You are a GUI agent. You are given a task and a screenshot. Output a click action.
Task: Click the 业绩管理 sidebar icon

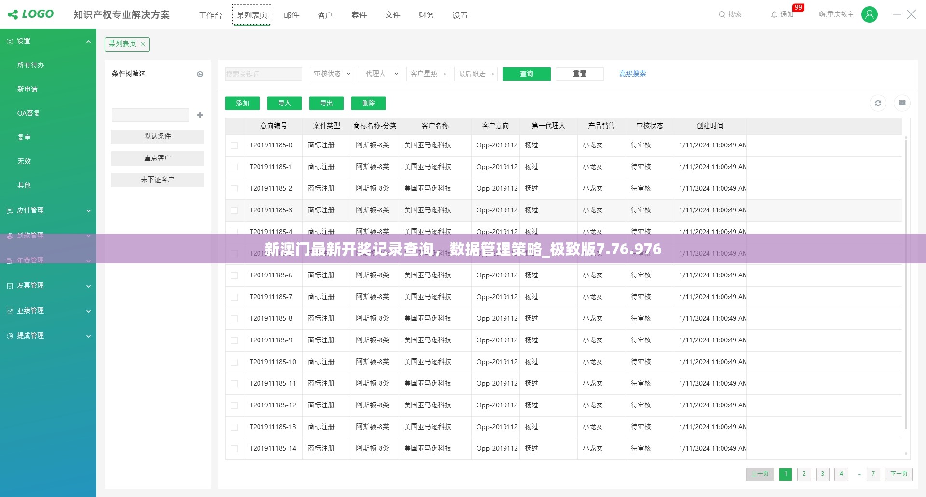(x=10, y=311)
